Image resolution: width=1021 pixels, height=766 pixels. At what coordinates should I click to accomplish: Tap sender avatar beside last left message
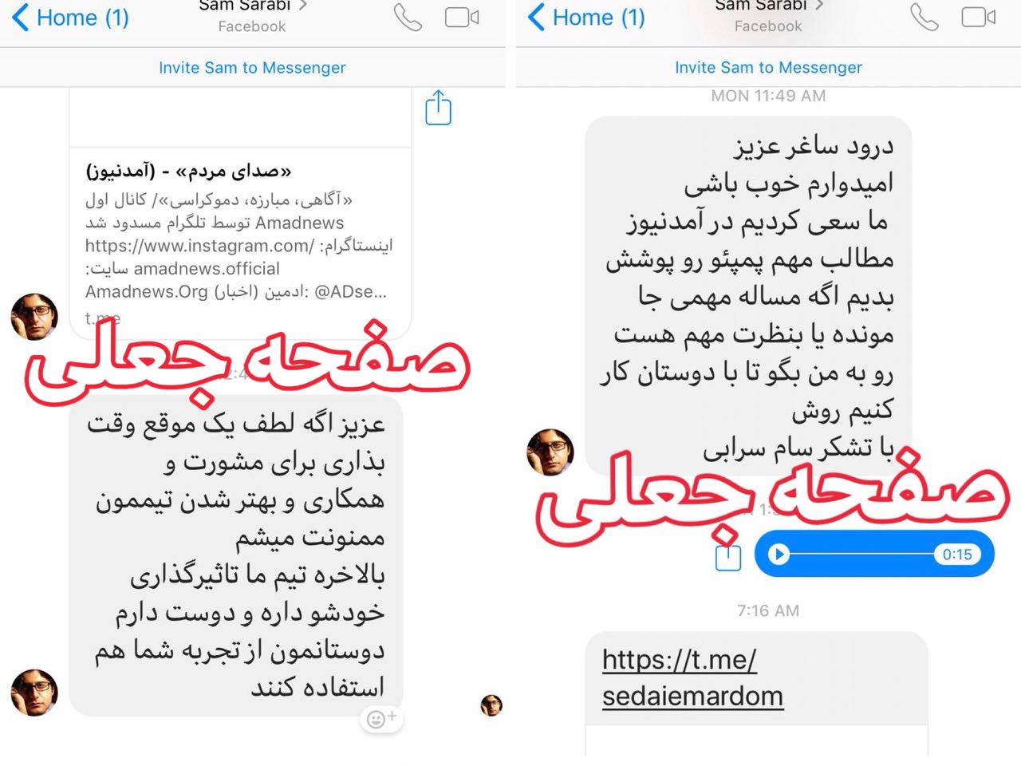click(34, 692)
